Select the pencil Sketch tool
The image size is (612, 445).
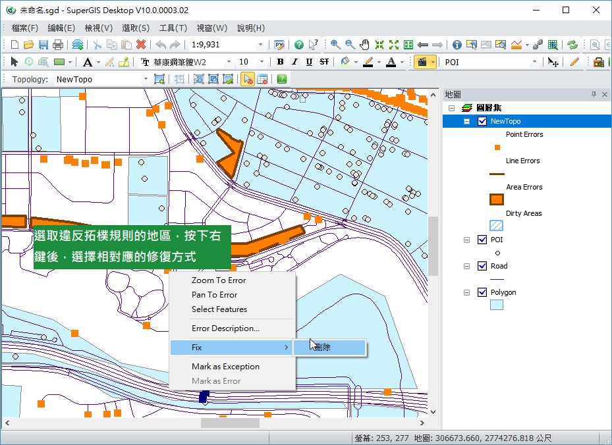pyautogui.click(x=574, y=62)
